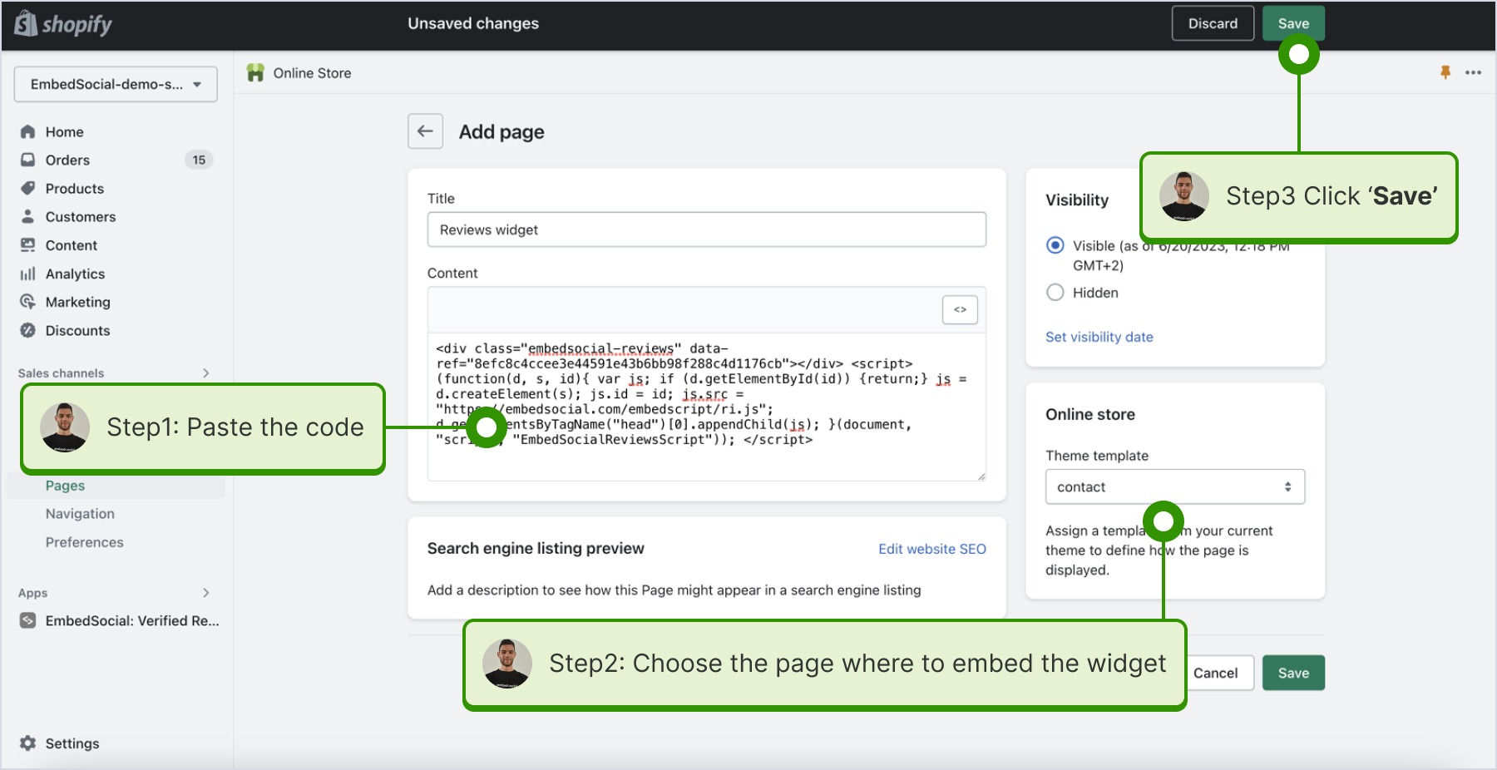Open EmbedSocial: Verified Reviews app
This screenshot has height=770, width=1497.
[132, 620]
